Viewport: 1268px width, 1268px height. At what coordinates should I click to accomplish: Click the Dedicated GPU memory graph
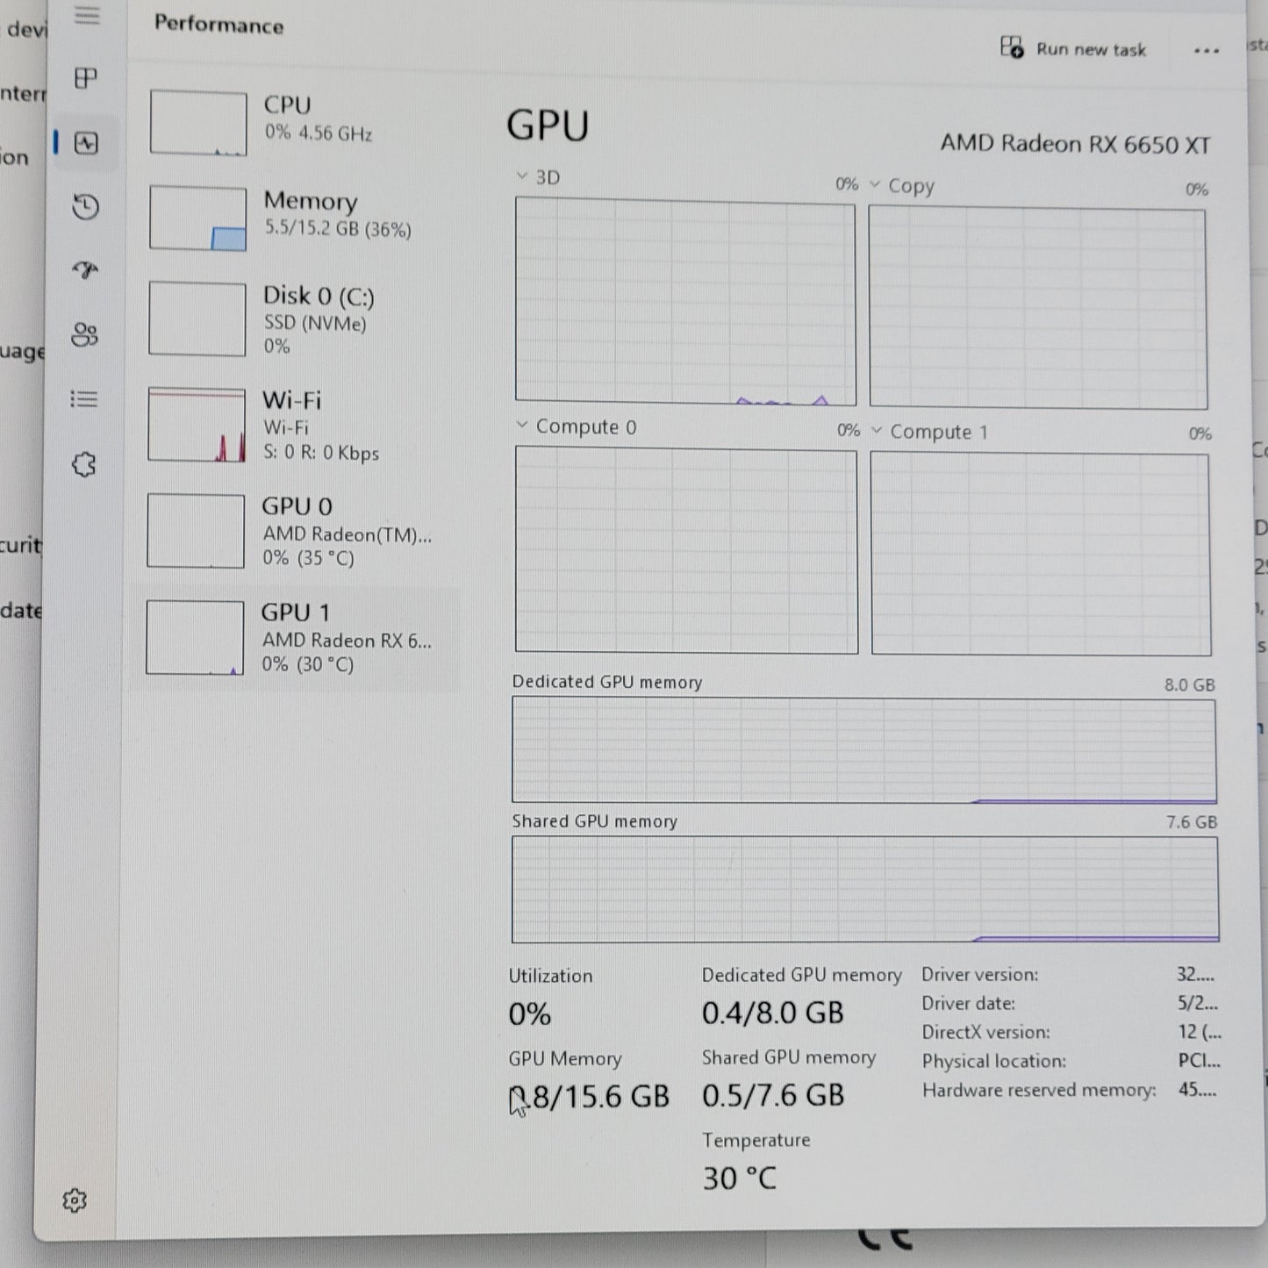pyautogui.click(x=864, y=750)
